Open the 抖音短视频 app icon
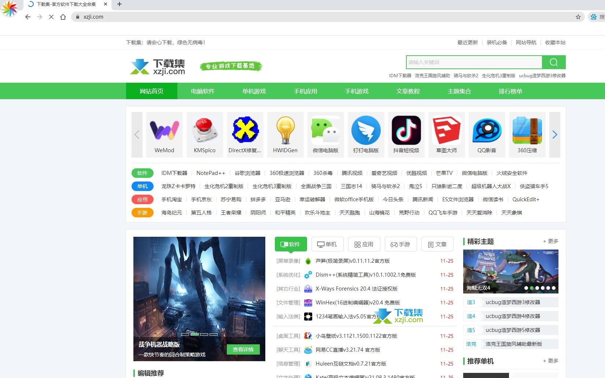Image resolution: width=605 pixels, height=378 pixels. pyautogui.click(x=406, y=131)
